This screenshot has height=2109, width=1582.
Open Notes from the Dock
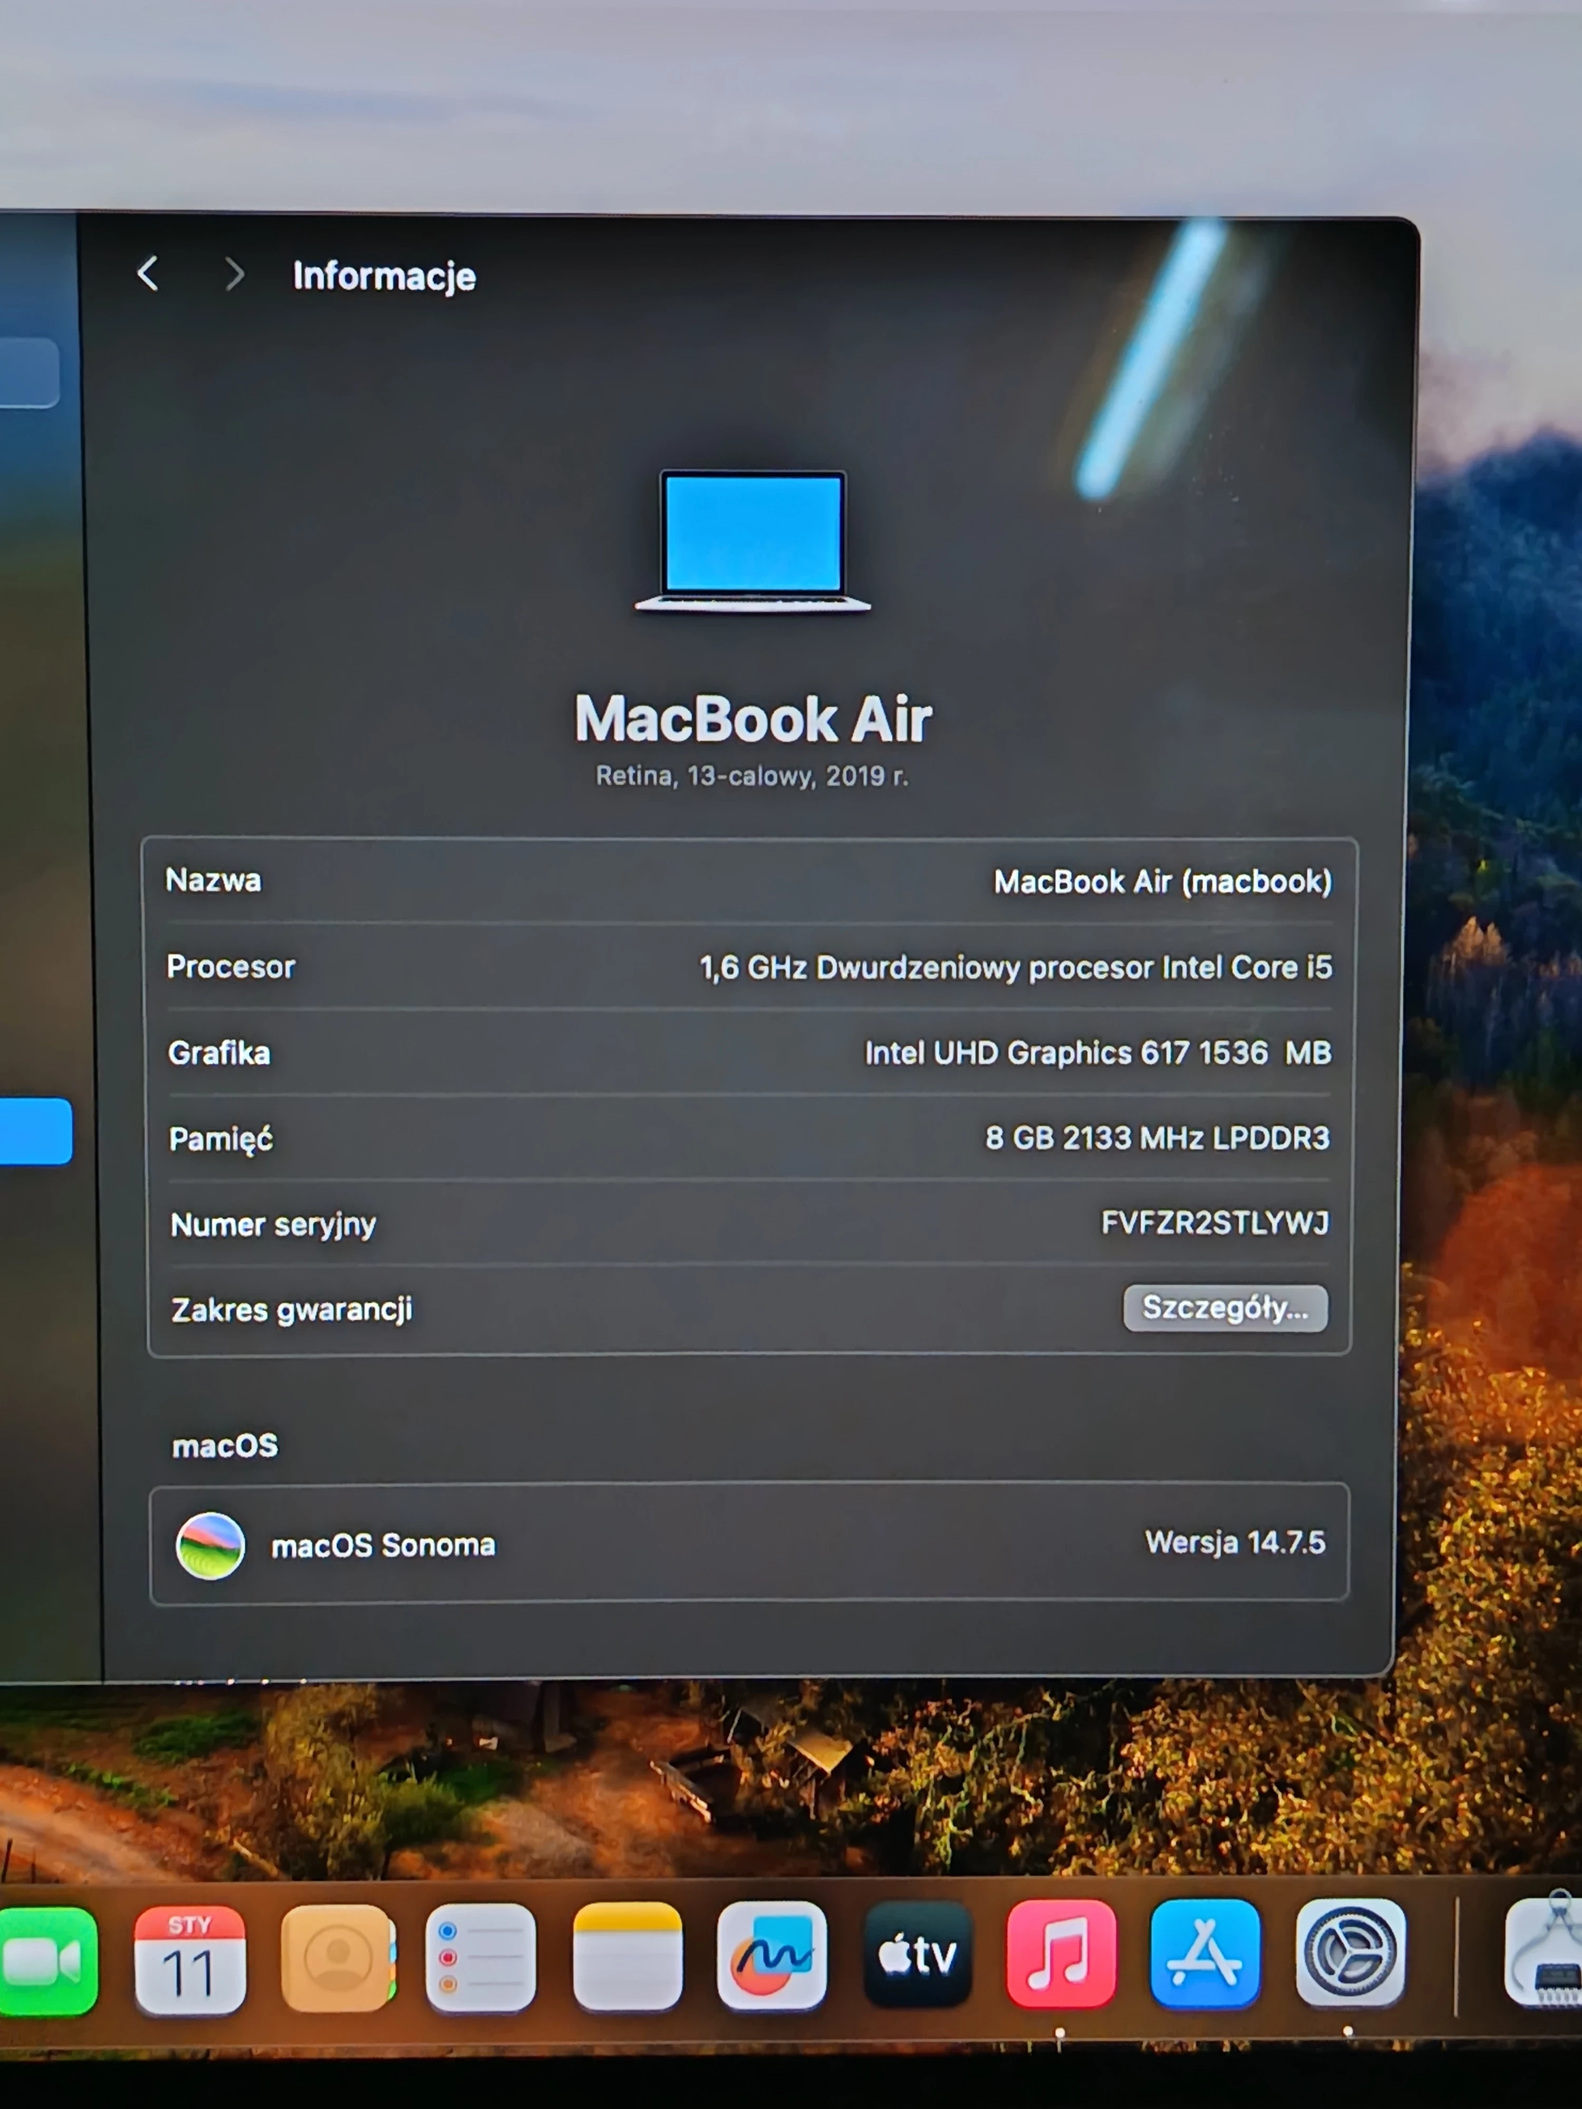tap(628, 1955)
